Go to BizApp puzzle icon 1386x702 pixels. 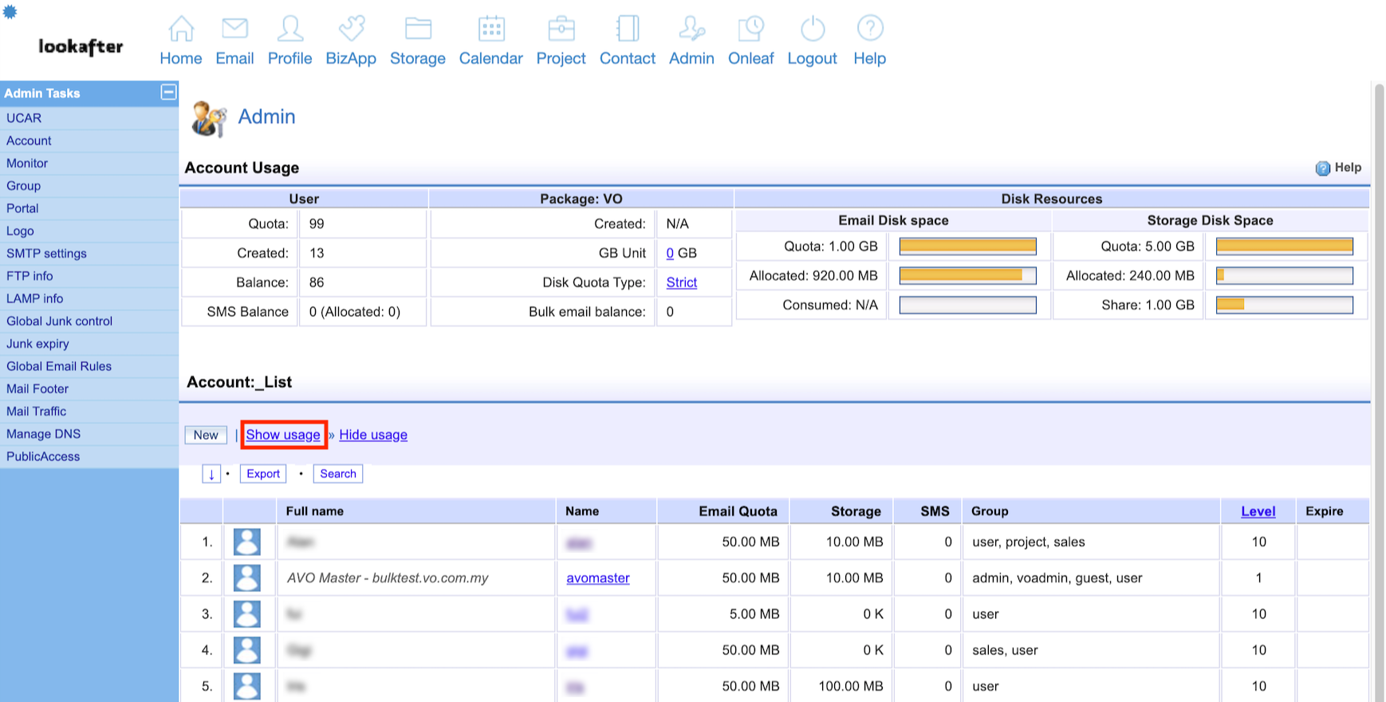(351, 29)
